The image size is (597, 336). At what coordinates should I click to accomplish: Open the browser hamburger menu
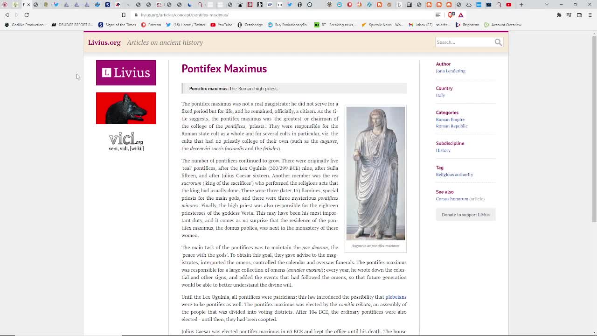click(590, 15)
